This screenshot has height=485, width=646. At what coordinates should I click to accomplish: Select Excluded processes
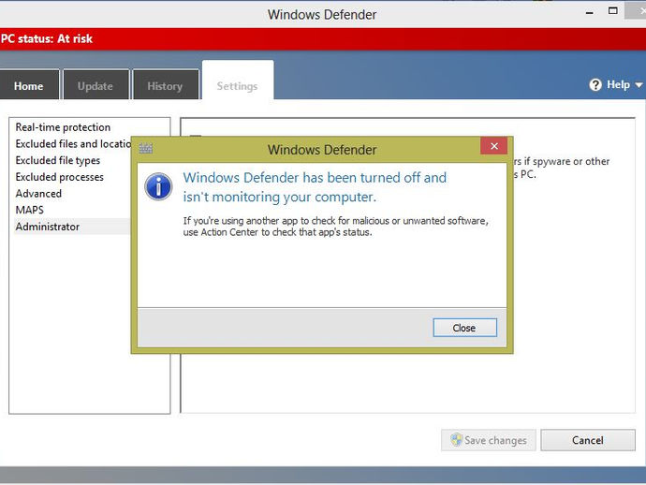[x=60, y=176]
